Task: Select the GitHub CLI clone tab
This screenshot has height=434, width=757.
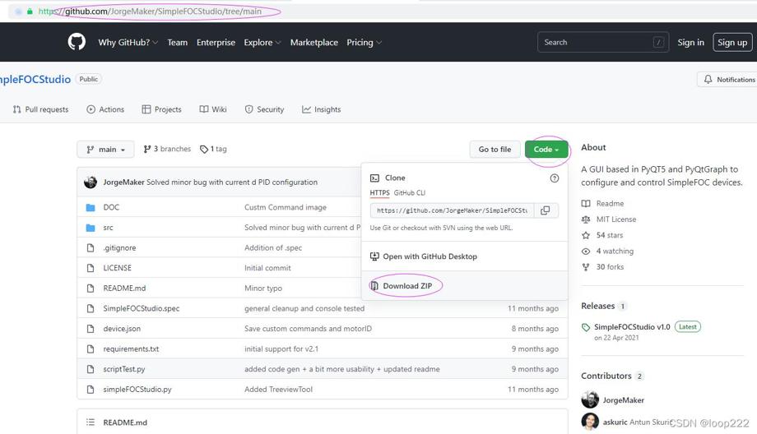Action: [x=410, y=193]
